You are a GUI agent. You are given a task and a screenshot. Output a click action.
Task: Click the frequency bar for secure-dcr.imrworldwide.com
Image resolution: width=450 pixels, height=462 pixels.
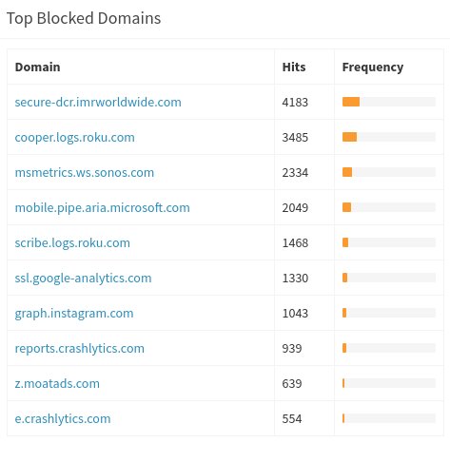coord(389,102)
